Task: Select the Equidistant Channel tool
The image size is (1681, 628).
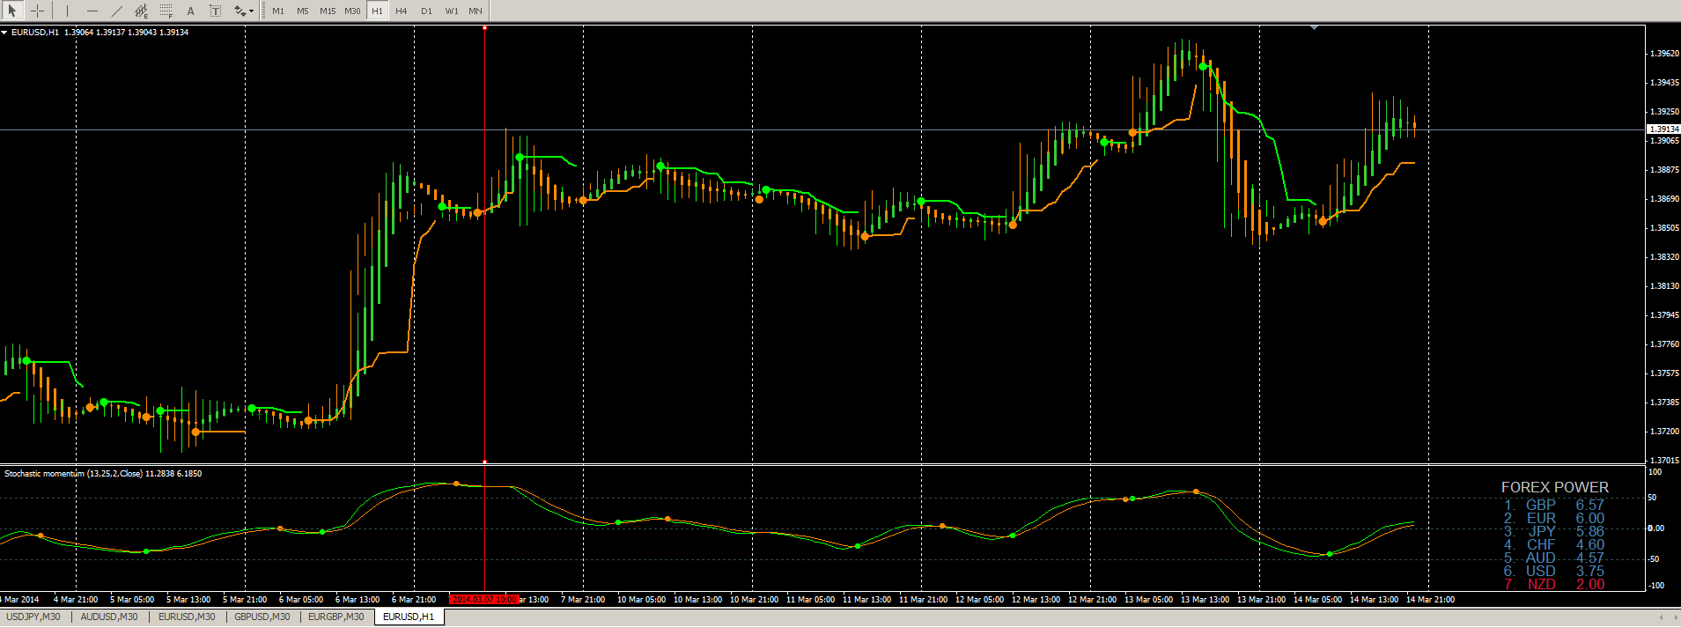Action: click(x=141, y=11)
